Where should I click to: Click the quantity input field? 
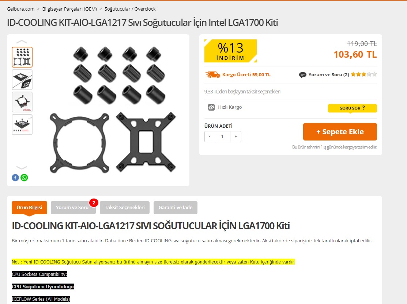click(x=222, y=136)
